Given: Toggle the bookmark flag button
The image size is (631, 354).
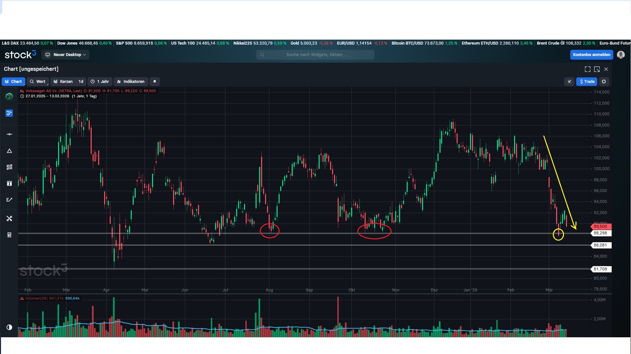Looking at the screenshot, I should coord(155,82).
